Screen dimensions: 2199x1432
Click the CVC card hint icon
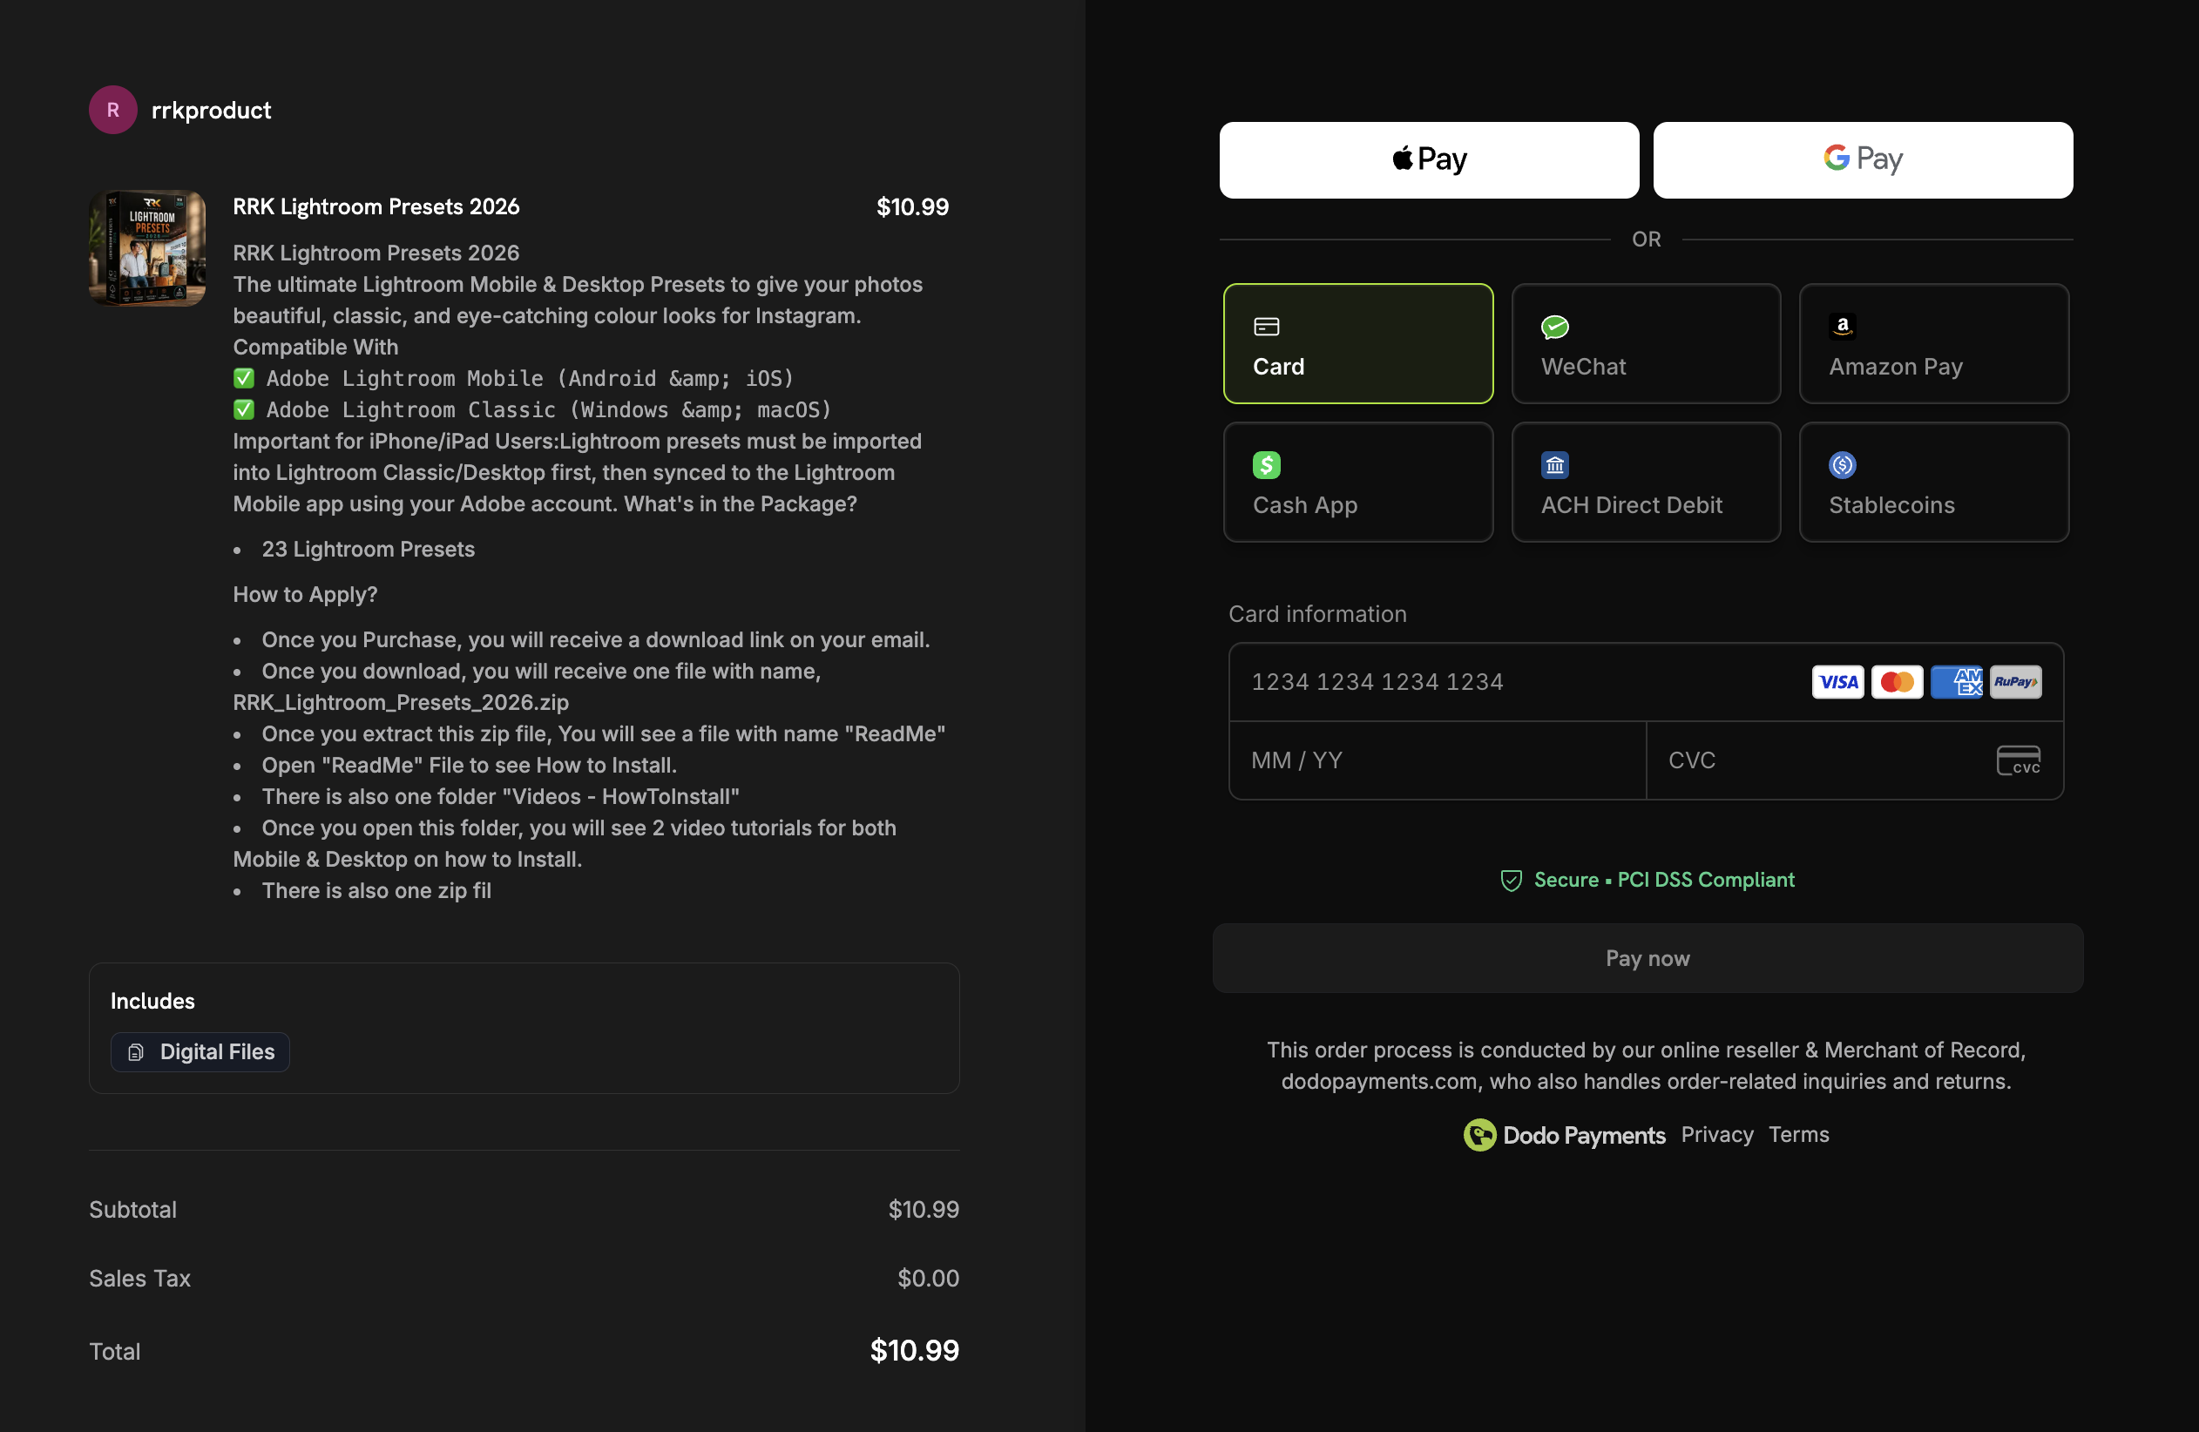pyautogui.click(x=2018, y=760)
